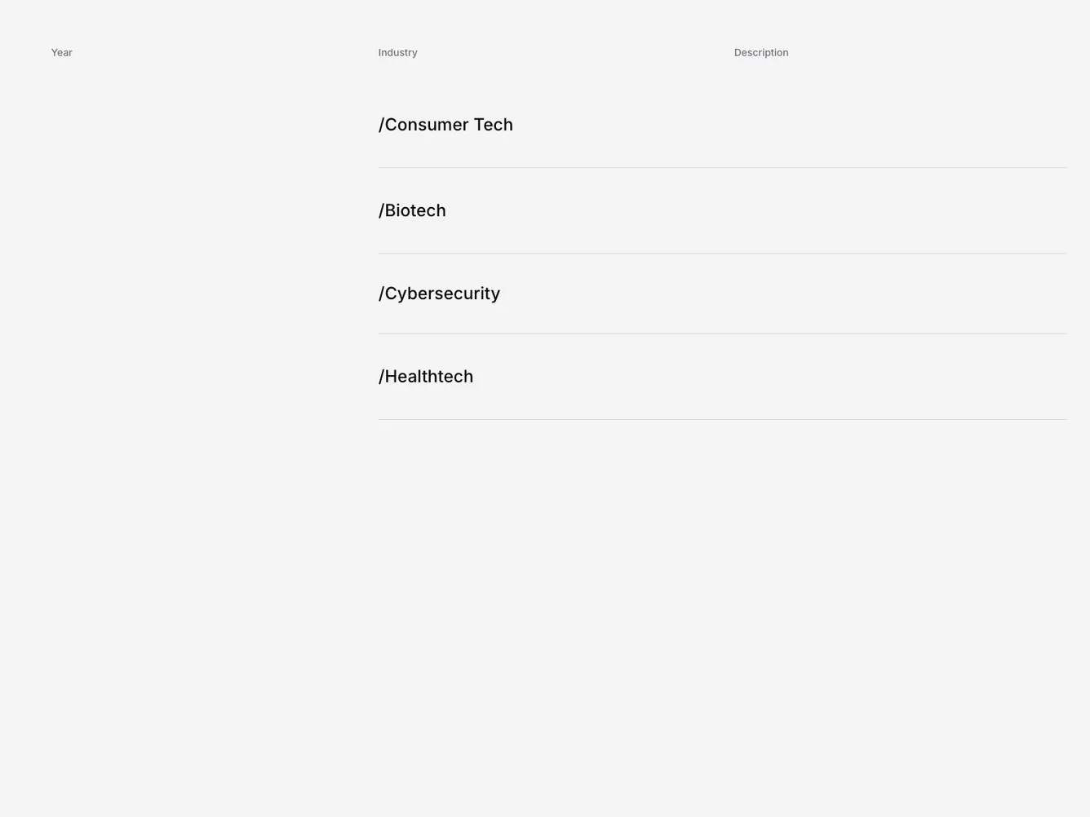Click the Year column header
Image resolution: width=1090 pixels, height=817 pixels.
(62, 52)
